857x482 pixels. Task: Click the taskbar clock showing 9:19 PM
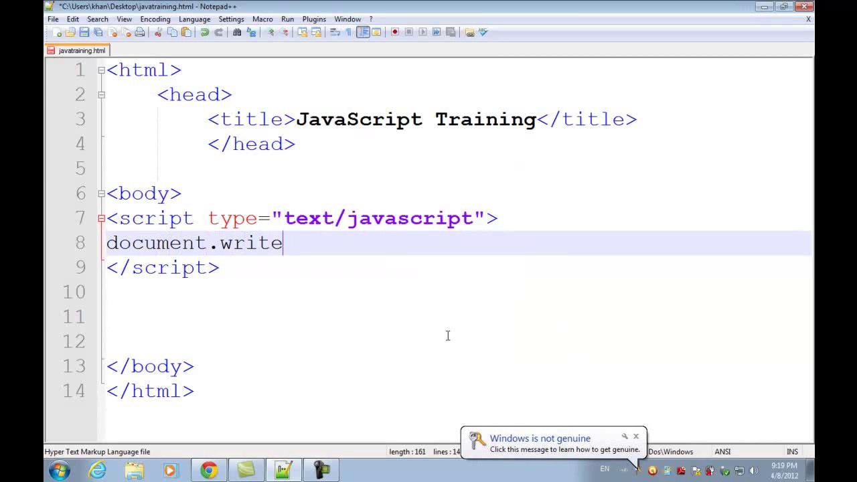click(x=784, y=471)
